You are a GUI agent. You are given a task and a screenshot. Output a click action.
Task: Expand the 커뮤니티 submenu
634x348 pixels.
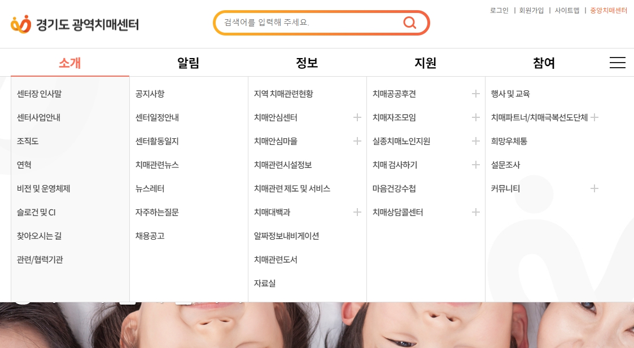pyautogui.click(x=594, y=188)
